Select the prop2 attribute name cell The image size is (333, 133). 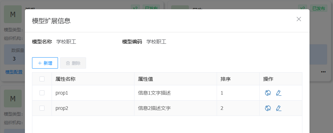click(x=93, y=108)
